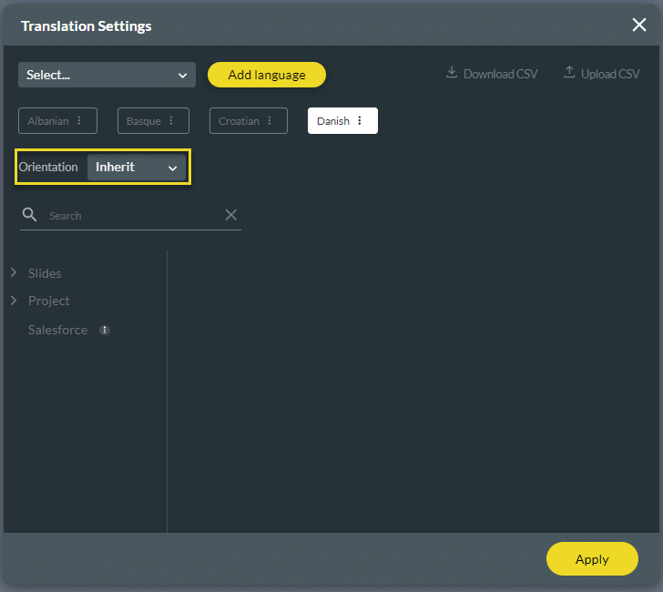Clear the search field with X icon
Viewport: 663px width, 592px height.
(231, 215)
